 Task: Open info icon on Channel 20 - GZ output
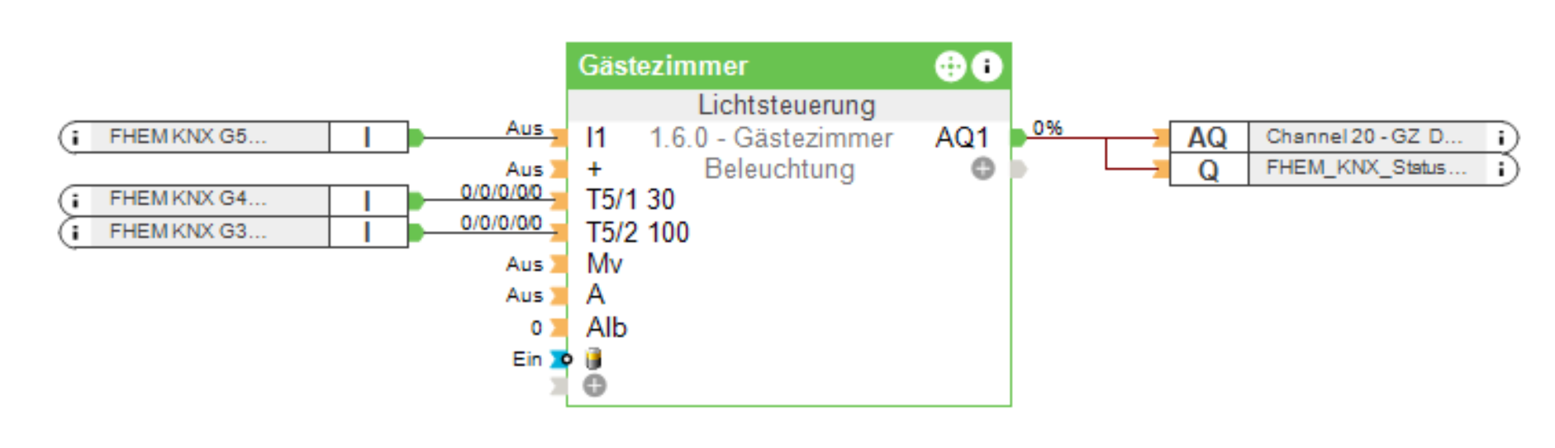point(1500,137)
